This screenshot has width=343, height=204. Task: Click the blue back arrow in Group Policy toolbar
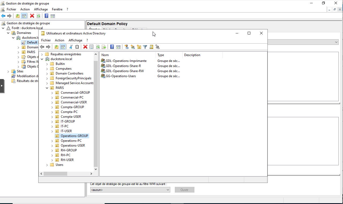[3, 16]
